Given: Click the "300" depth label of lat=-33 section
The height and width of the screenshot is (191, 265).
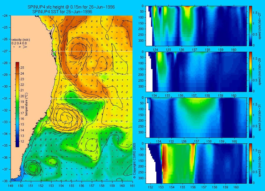Looking at the screenshot, I should pos(141,178).
